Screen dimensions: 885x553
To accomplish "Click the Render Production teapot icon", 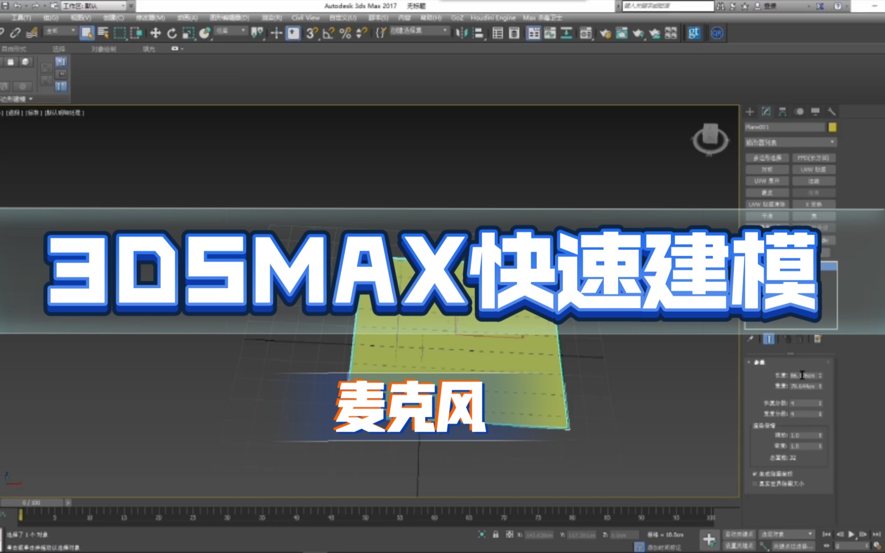I will [638, 33].
